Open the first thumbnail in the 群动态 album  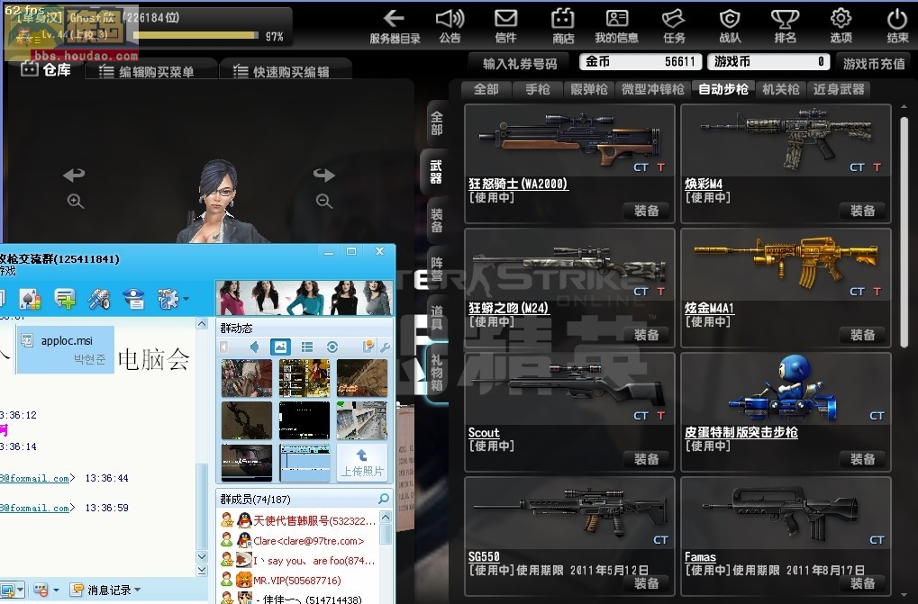point(247,378)
